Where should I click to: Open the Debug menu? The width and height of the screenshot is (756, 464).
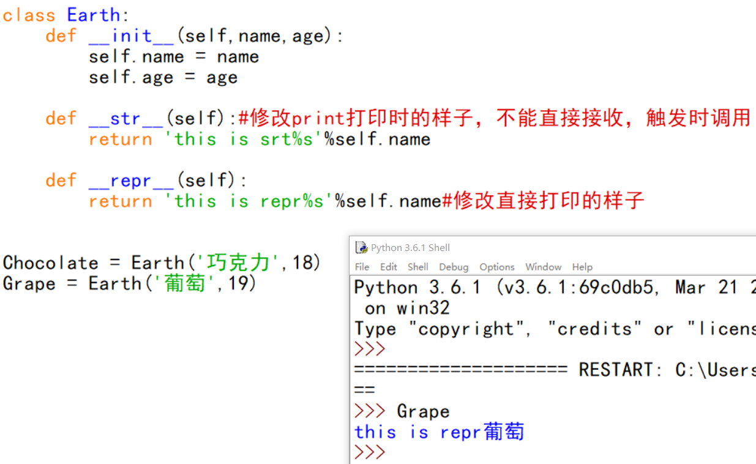[454, 267]
